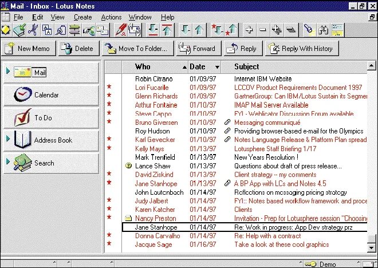Click the red pen edit document SmartIcon

pos(120,30)
